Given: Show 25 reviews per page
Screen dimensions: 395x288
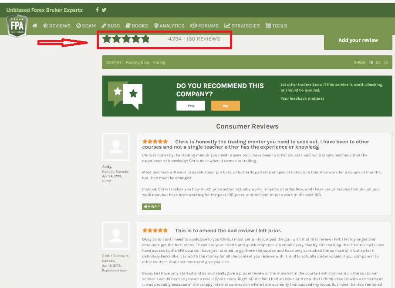Looking at the screenshot, I should pos(378,62).
